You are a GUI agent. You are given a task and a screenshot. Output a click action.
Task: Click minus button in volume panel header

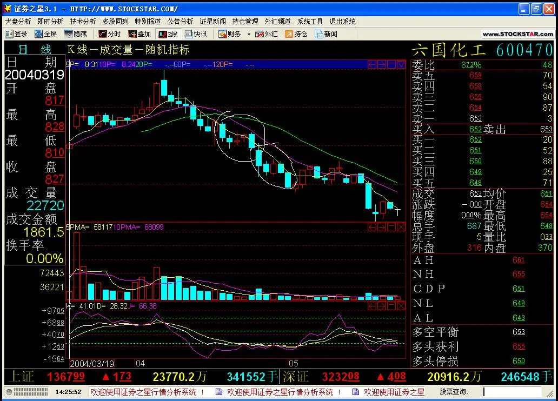coord(391,227)
